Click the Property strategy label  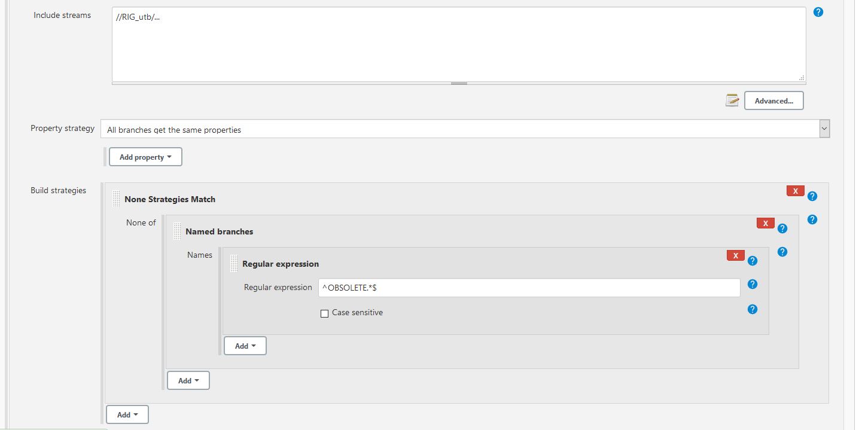pos(62,128)
